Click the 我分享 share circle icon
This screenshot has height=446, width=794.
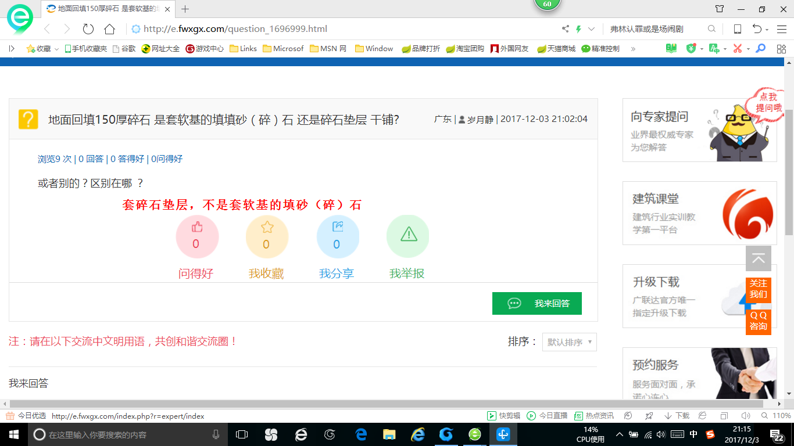338,236
